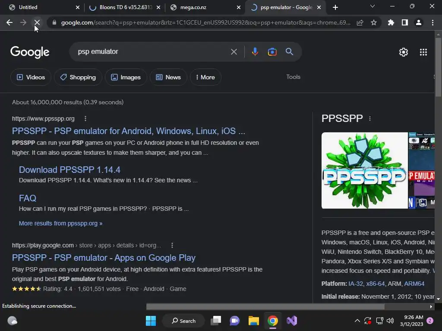Start voice search with microphone
The image size is (442, 331).
255,52
